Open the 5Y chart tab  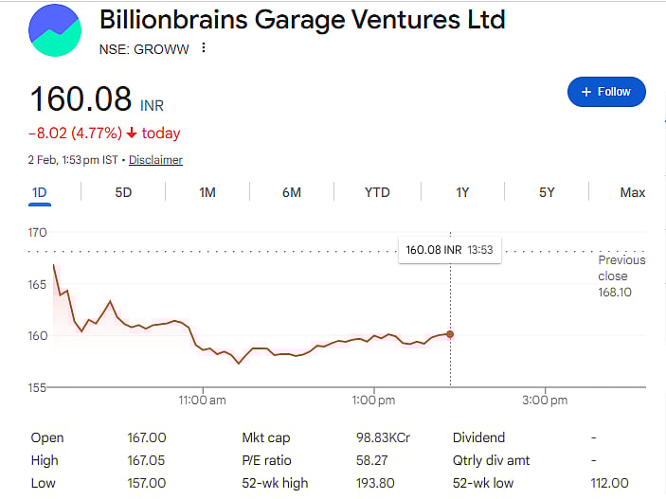pyautogui.click(x=547, y=192)
